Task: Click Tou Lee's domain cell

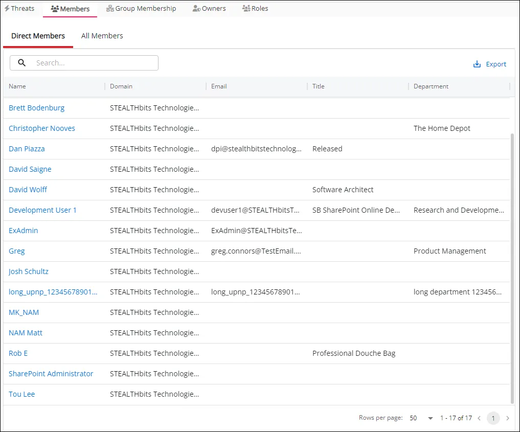Action: click(154, 394)
